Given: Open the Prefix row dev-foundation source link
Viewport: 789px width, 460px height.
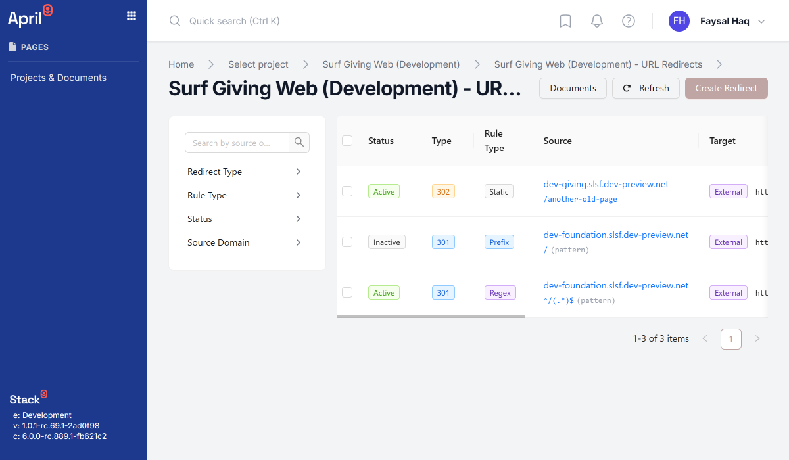Looking at the screenshot, I should pos(616,235).
